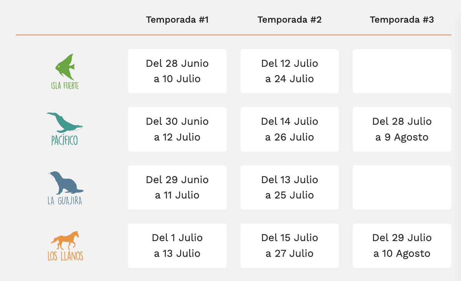This screenshot has width=461, height=281.
Task: Click the Pacífico text label under whale
Action: [x=65, y=140]
